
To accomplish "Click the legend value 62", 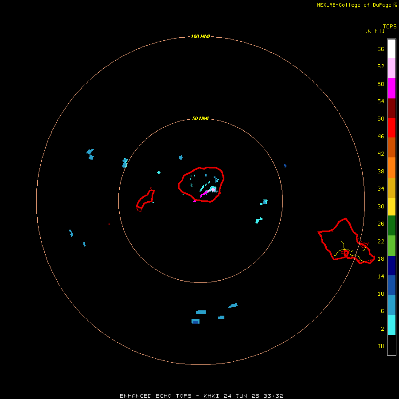I will click(x=381, y=66).
